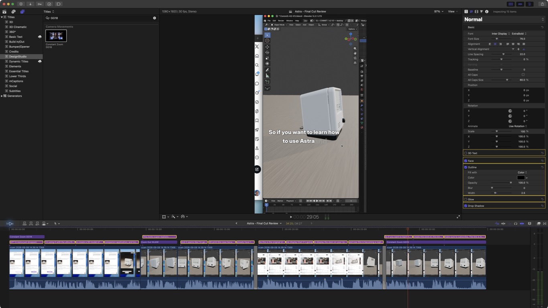This screenshot has height=308, width=548.
Task: Open the ExtraBold typeface dropdown
Action: point(519,34)
